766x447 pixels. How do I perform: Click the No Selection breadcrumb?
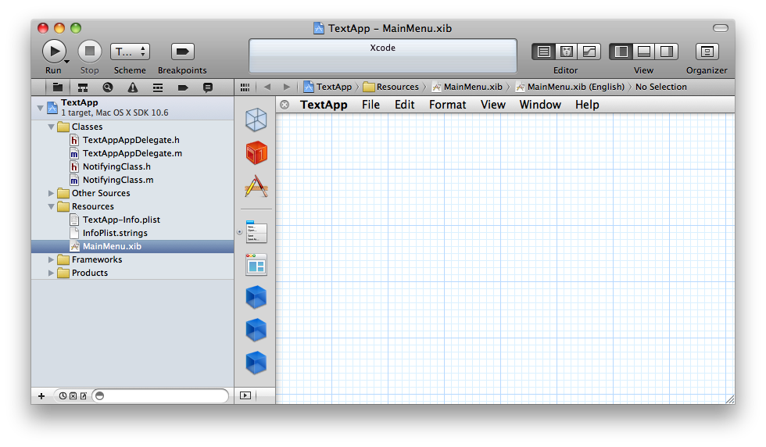[661, 87]
